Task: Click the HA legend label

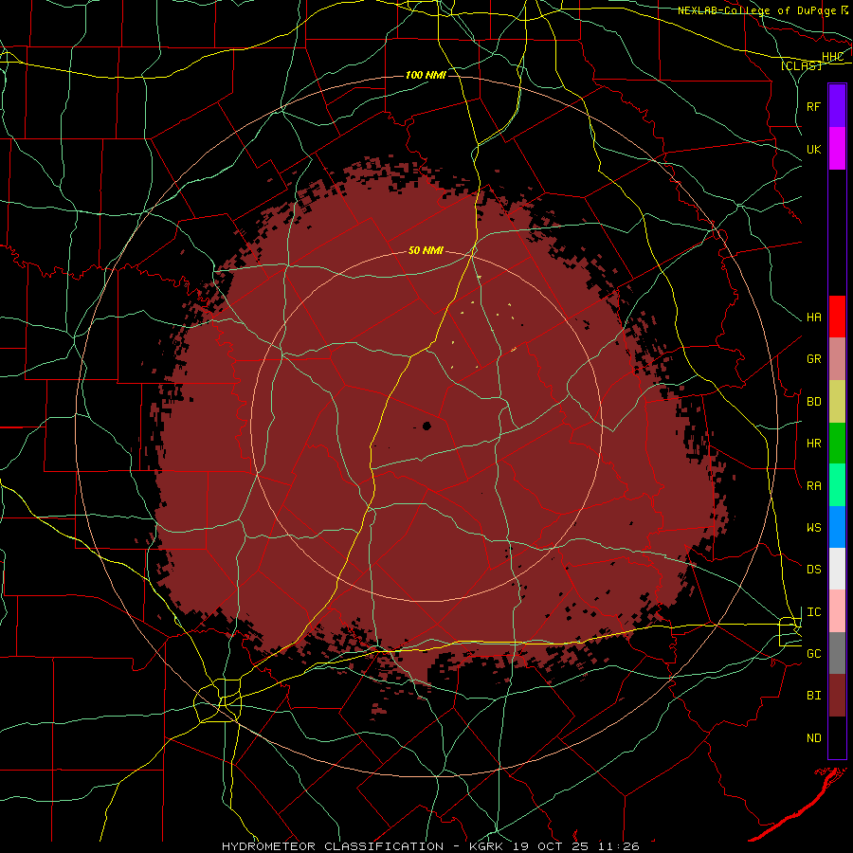Action: click(x=814, y=318)
